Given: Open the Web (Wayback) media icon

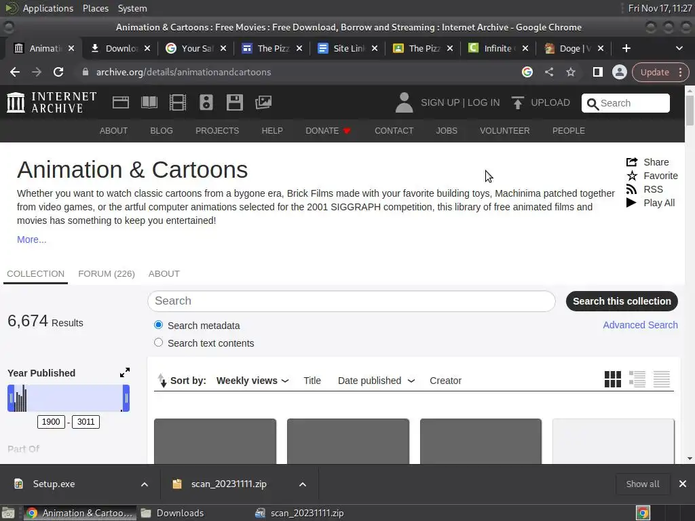Looking at the screenshot, I should (x=121, y=102).
